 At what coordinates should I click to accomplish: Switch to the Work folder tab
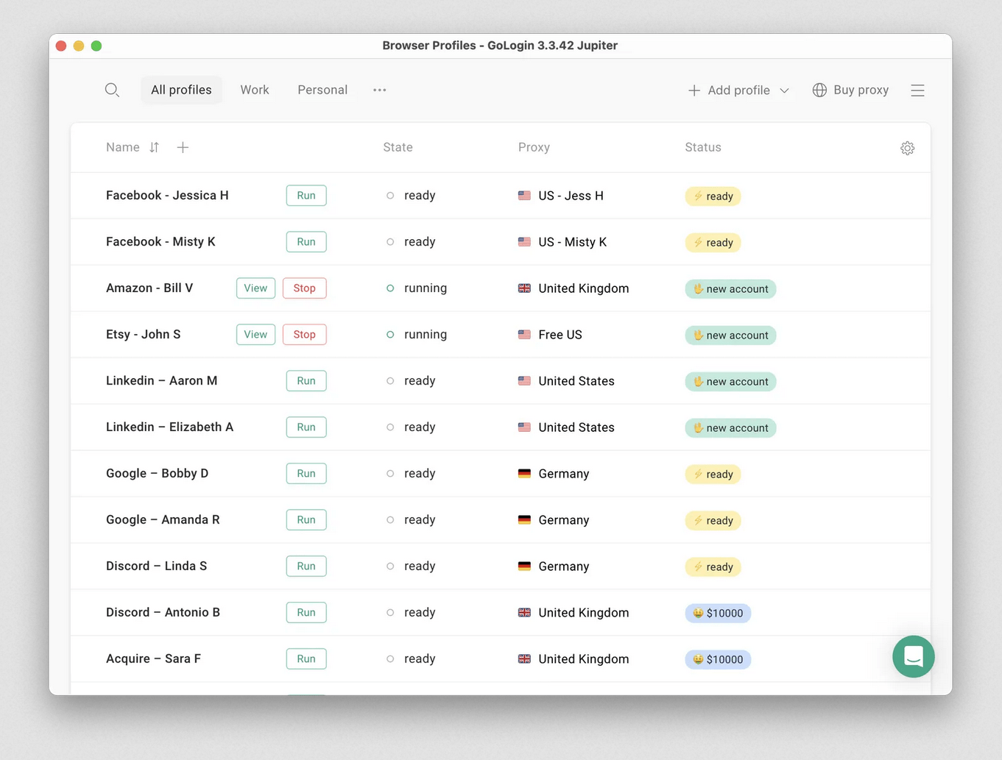[x=255, y=90]
